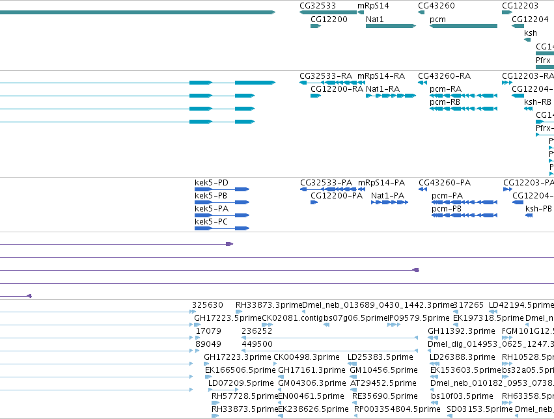The width and height of the screenshot is (554, 419).
Task: Select the pcm gene label
Action: [437, 20]
